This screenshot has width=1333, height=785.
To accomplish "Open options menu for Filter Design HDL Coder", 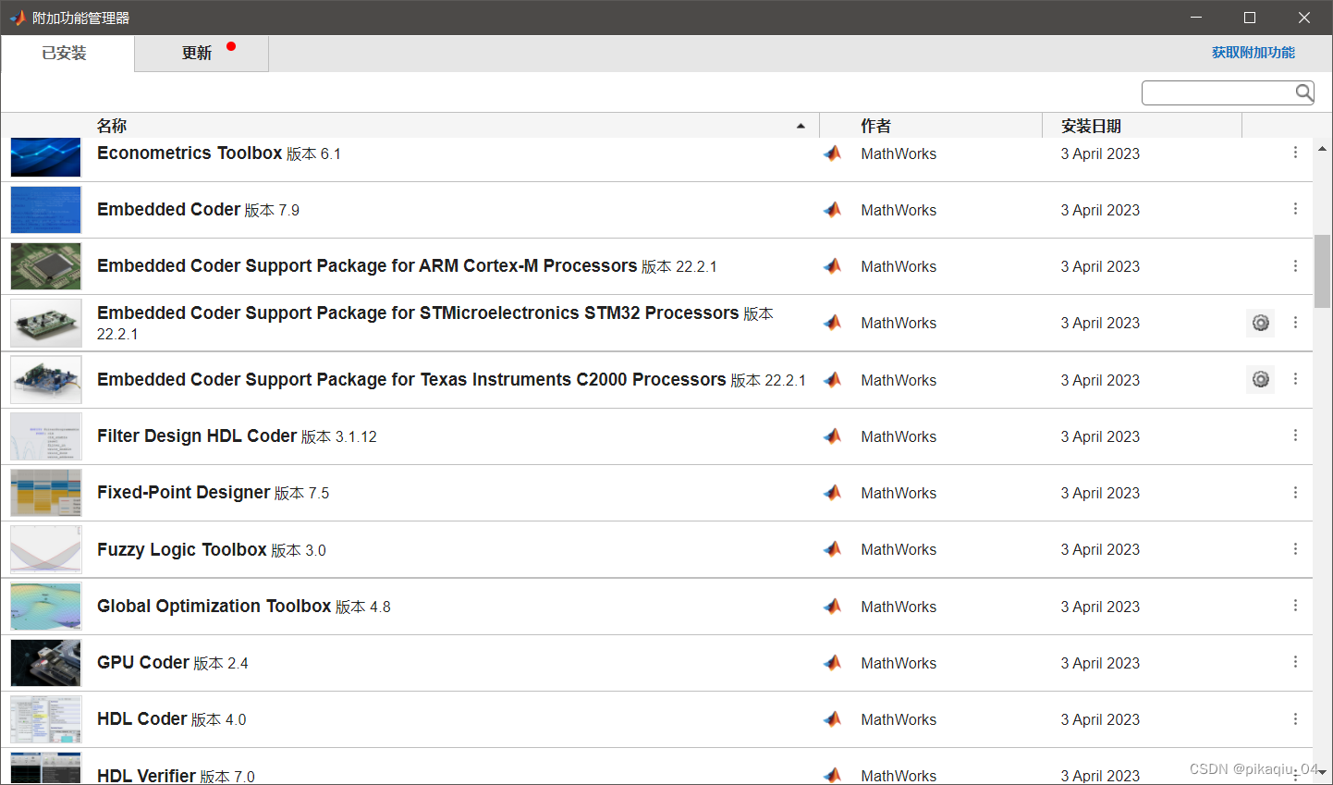I will (x=1295, y=435).
